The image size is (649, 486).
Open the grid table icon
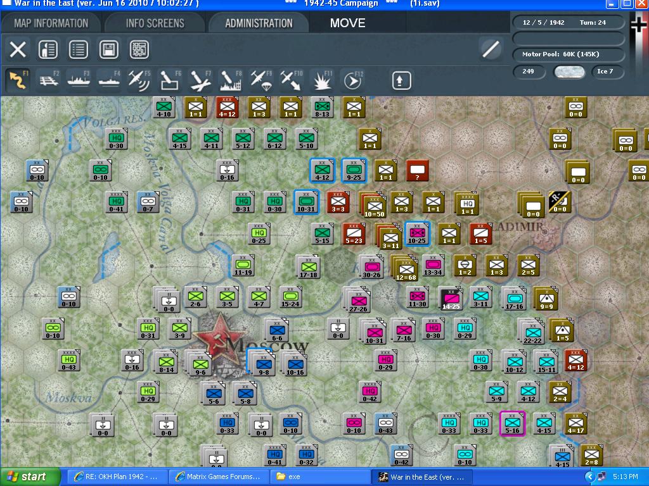point(139,49)
